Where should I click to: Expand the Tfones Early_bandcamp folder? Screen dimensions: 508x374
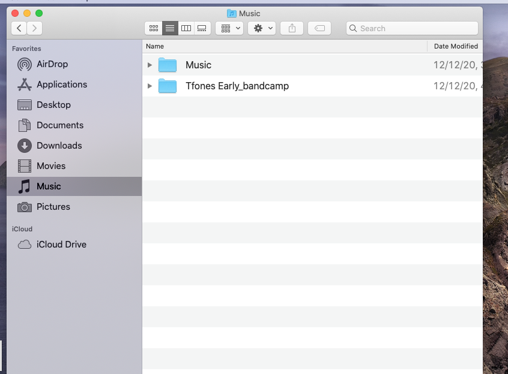(x=150, y=86)
